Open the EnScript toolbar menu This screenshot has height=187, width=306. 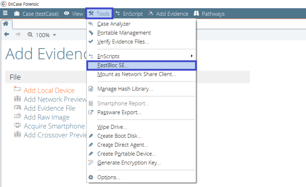pyautogui.click(x=129, y=14)
